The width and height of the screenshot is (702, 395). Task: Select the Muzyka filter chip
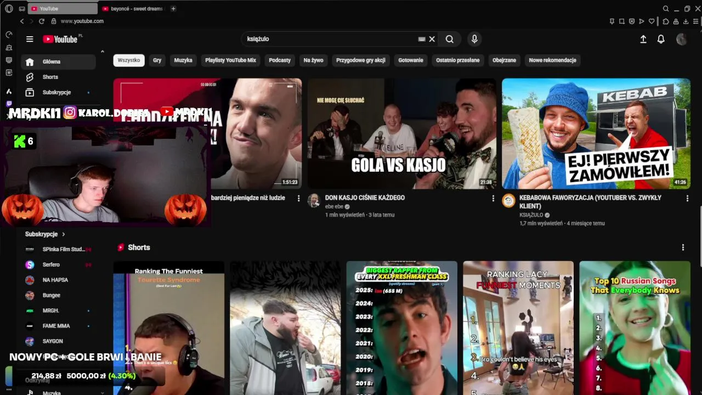pos(183,60)
